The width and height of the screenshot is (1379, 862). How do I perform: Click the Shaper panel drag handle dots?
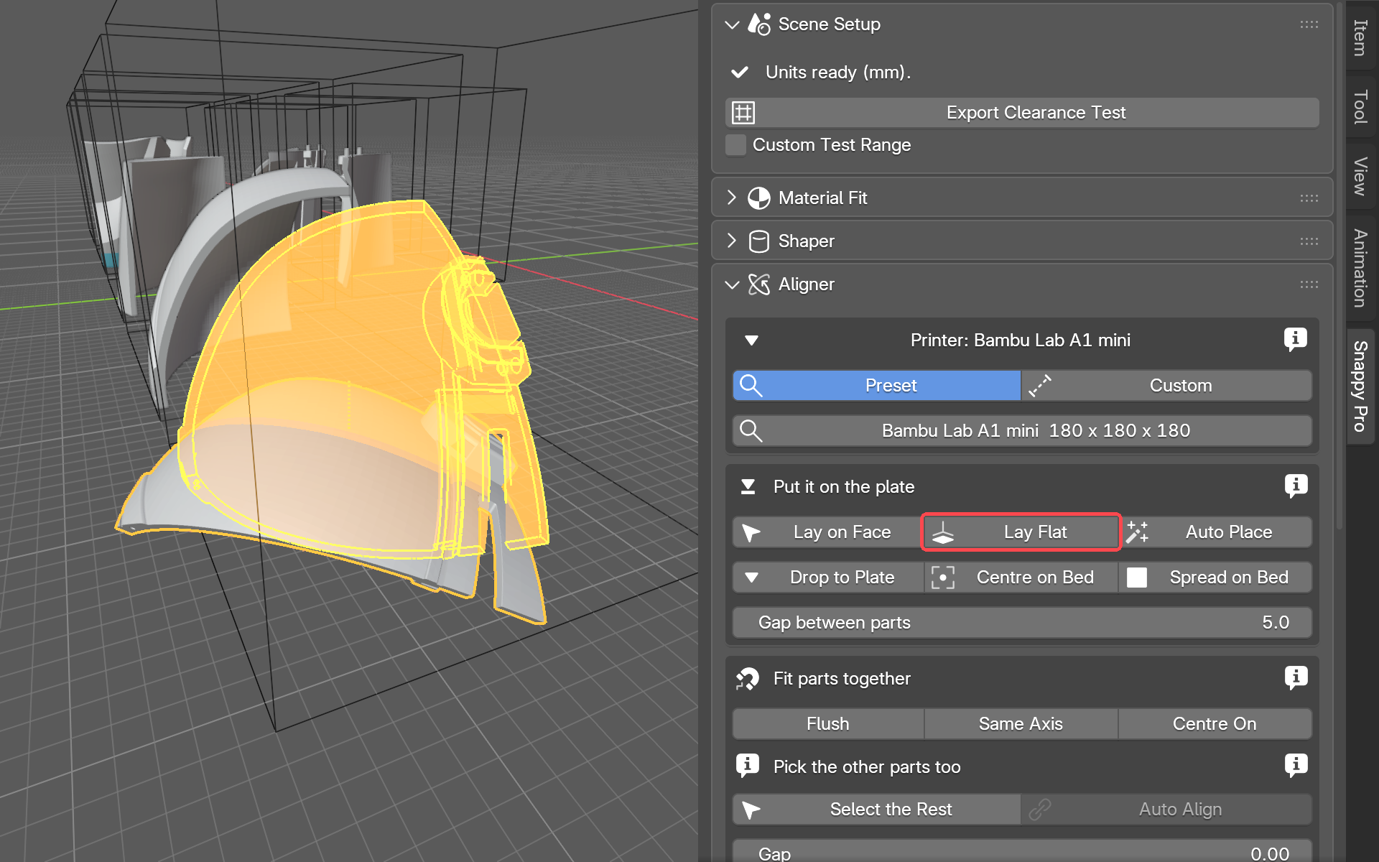(x=1309, y=241)
